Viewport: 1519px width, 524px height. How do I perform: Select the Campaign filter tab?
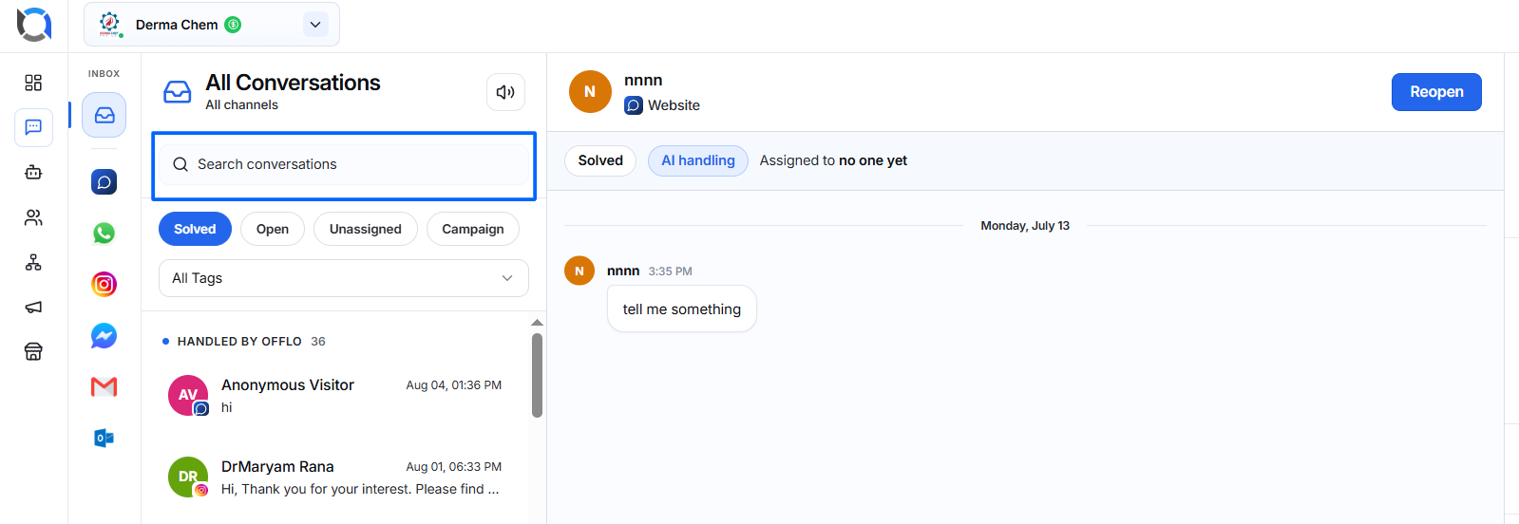coord(473,229)
